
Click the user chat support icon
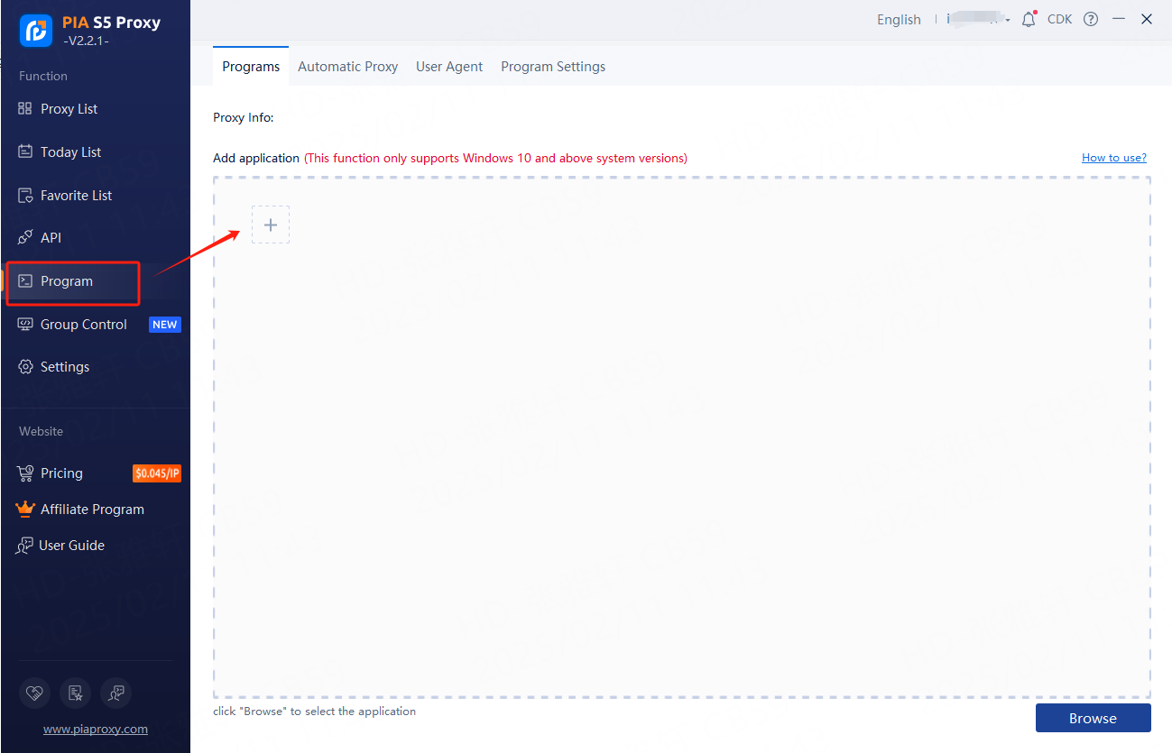pos(115,693)
